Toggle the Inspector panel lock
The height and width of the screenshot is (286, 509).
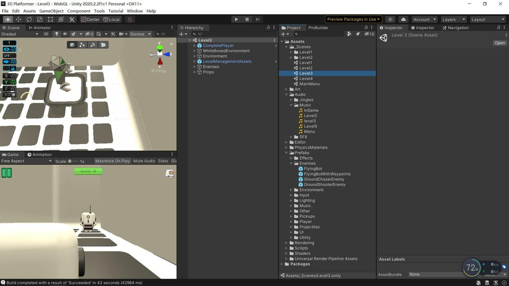499,27
